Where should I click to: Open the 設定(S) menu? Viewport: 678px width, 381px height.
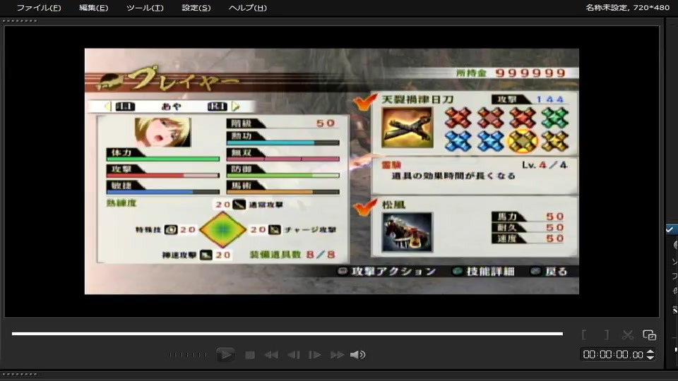tap(196, 8)
